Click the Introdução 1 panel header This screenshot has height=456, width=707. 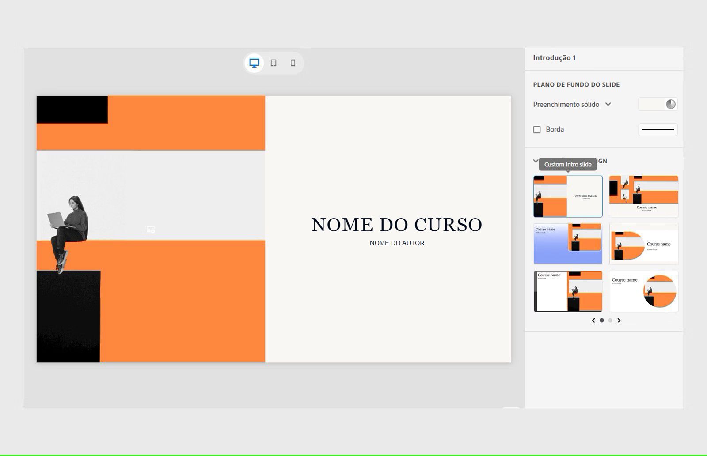coord(554,57)
